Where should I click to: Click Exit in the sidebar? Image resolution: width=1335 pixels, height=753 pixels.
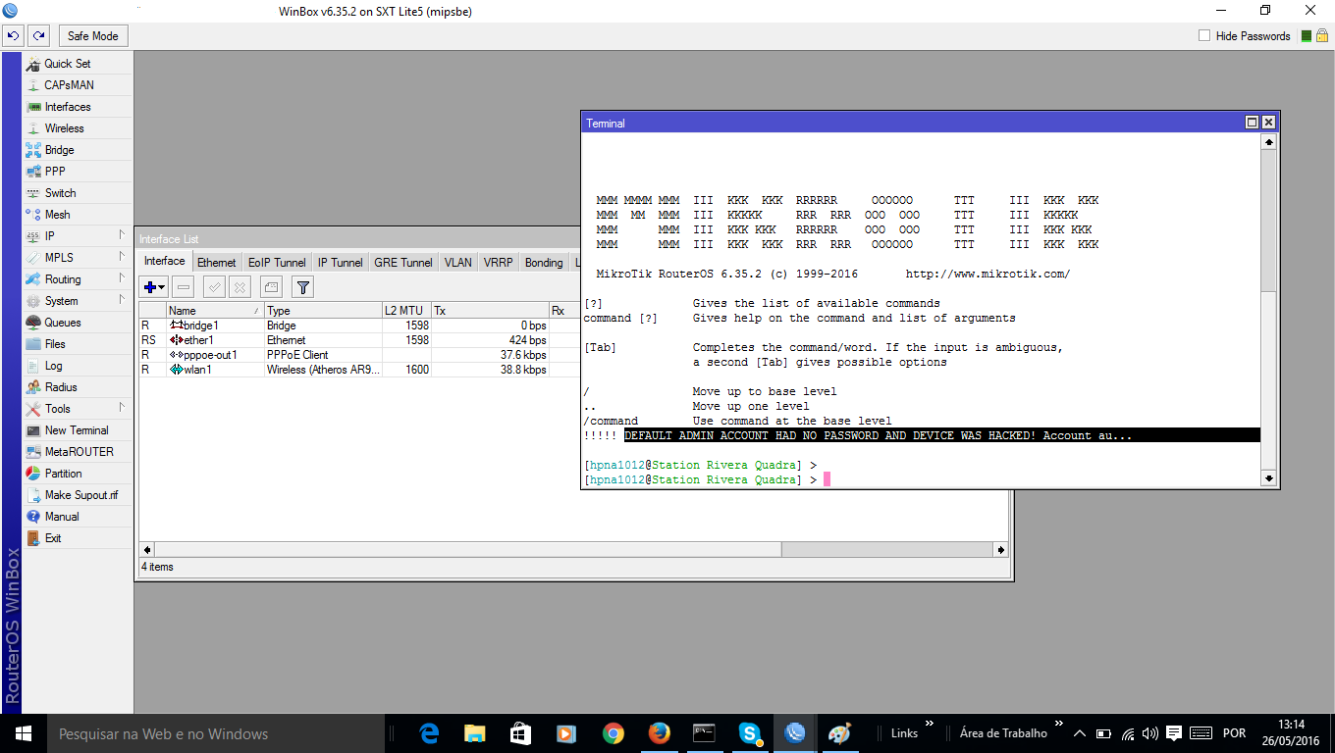pyautogui.click(x=78, y=538)
